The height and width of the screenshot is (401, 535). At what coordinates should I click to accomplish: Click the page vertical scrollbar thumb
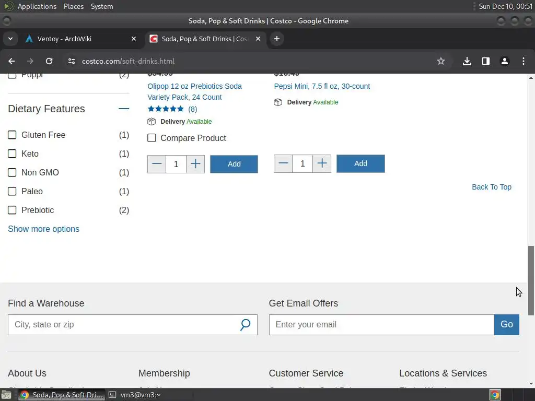click(x=531, y=280)
